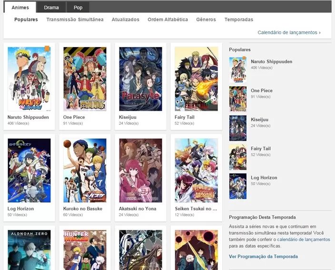Browse anime by Gêneros
The width and height of the screenshot is (335, 270).
206,19
